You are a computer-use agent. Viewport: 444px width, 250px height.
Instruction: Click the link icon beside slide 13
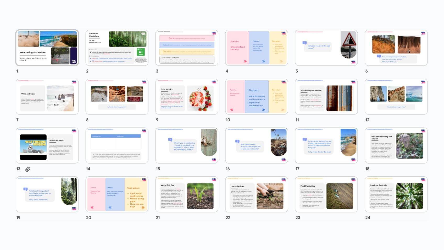(x=27, y=169)
